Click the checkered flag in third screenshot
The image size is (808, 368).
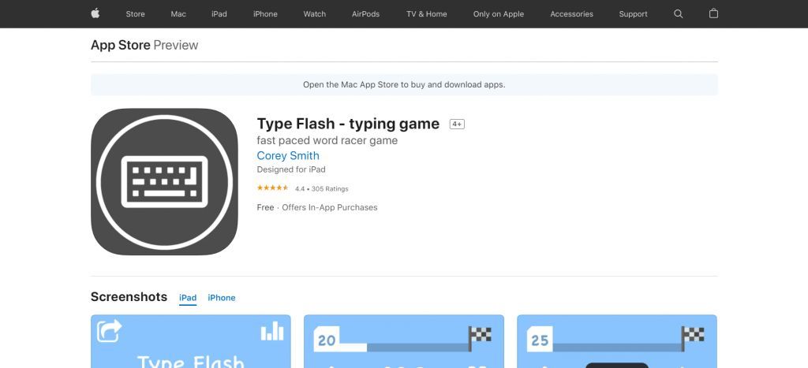[693, 336]
